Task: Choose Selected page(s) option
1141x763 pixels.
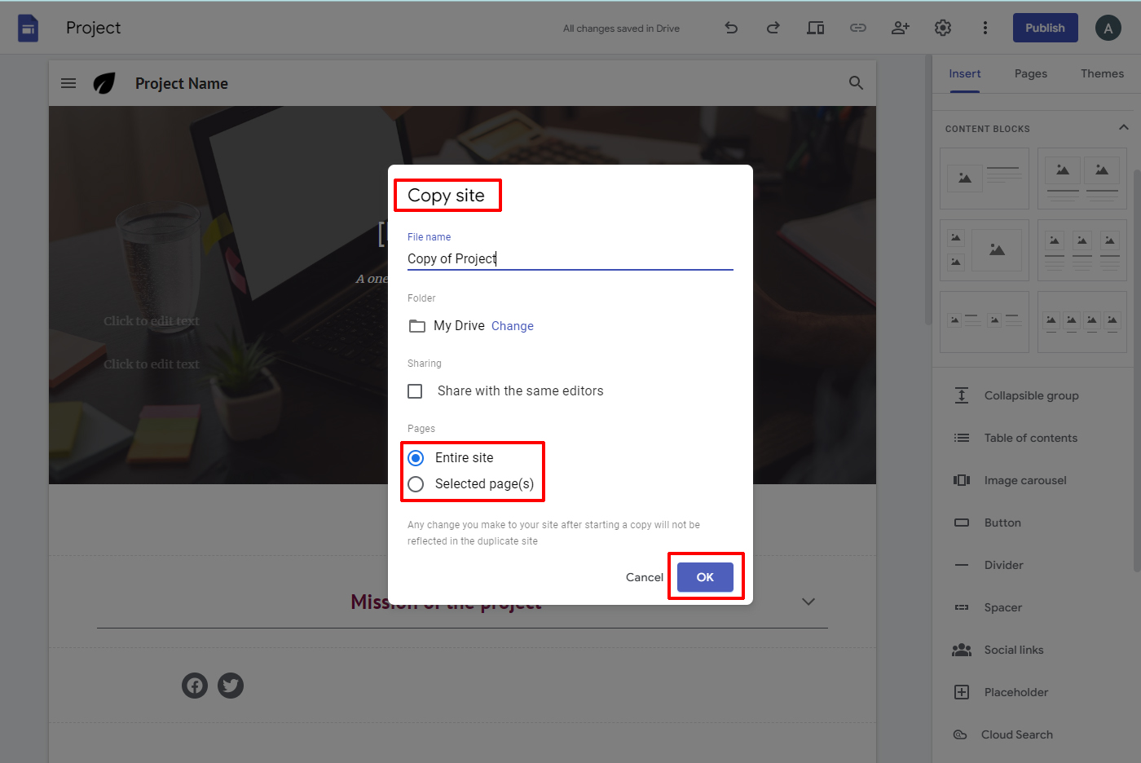Action: pos(416,483)
